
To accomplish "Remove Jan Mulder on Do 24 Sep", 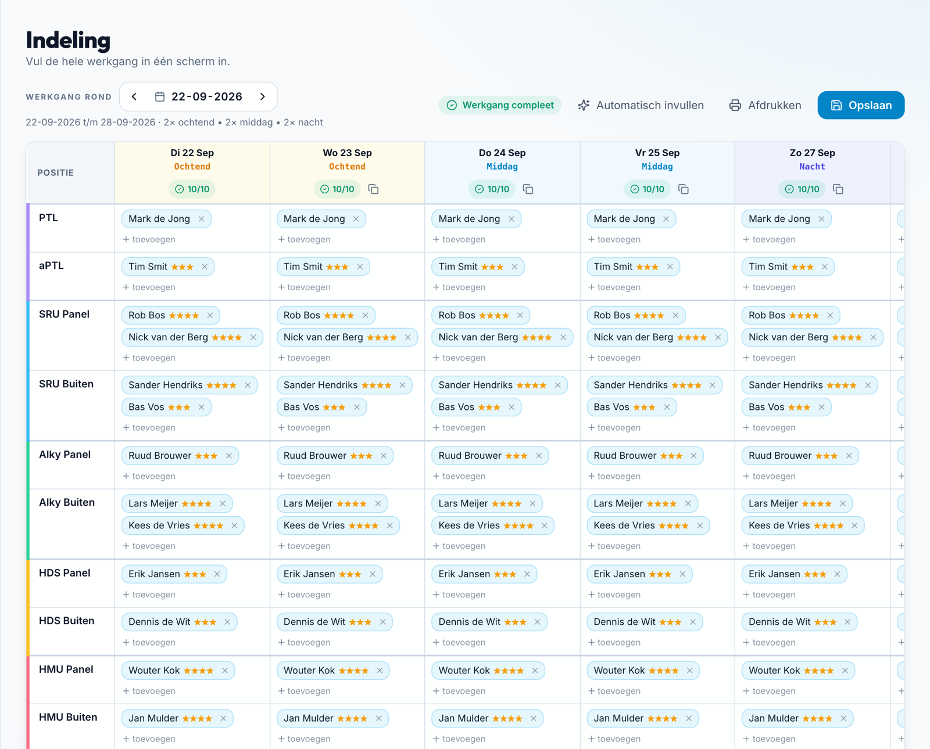I will 534,718.
